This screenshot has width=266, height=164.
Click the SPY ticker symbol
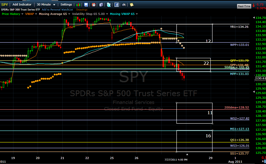pyautogui.click(x=4, y=4)
